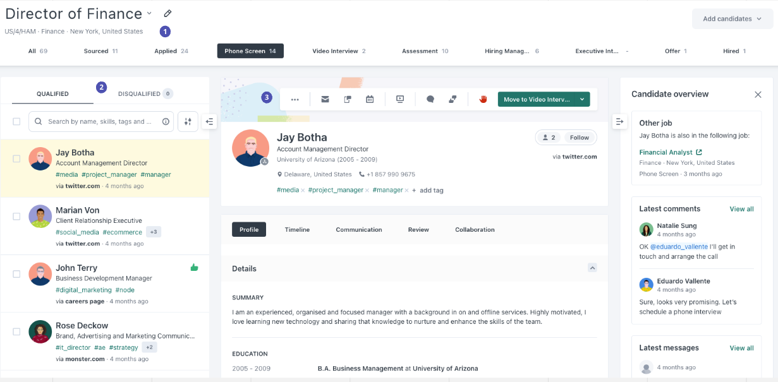Screen dimensions: 778x382
Task: Check the checkbox next to Marian Von
Action: (16, 217)
